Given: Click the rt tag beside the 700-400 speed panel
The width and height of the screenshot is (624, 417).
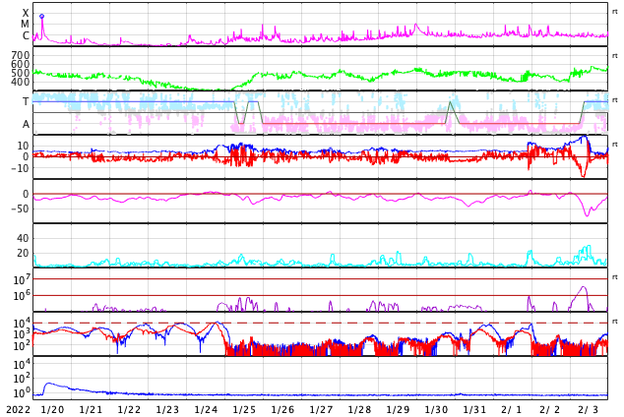Looking at the screenshot, I should [615, 56].
